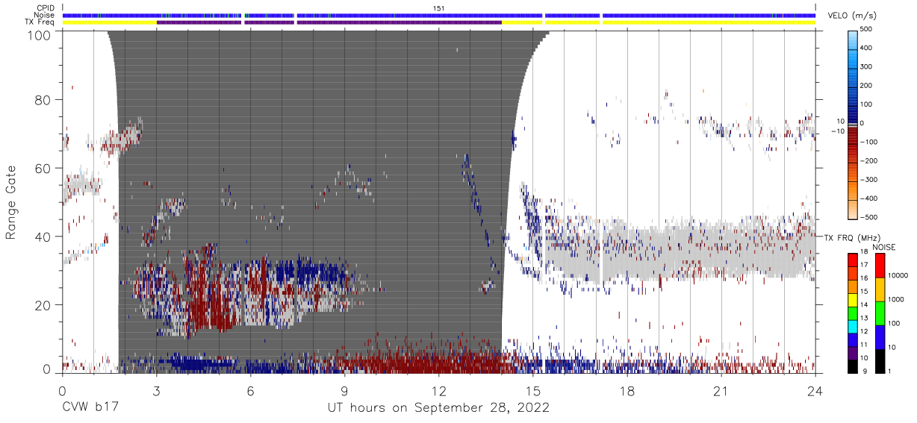Click the TX FRQ (MHz) legend title
917x423 pixels.
[x=853, y=238]
